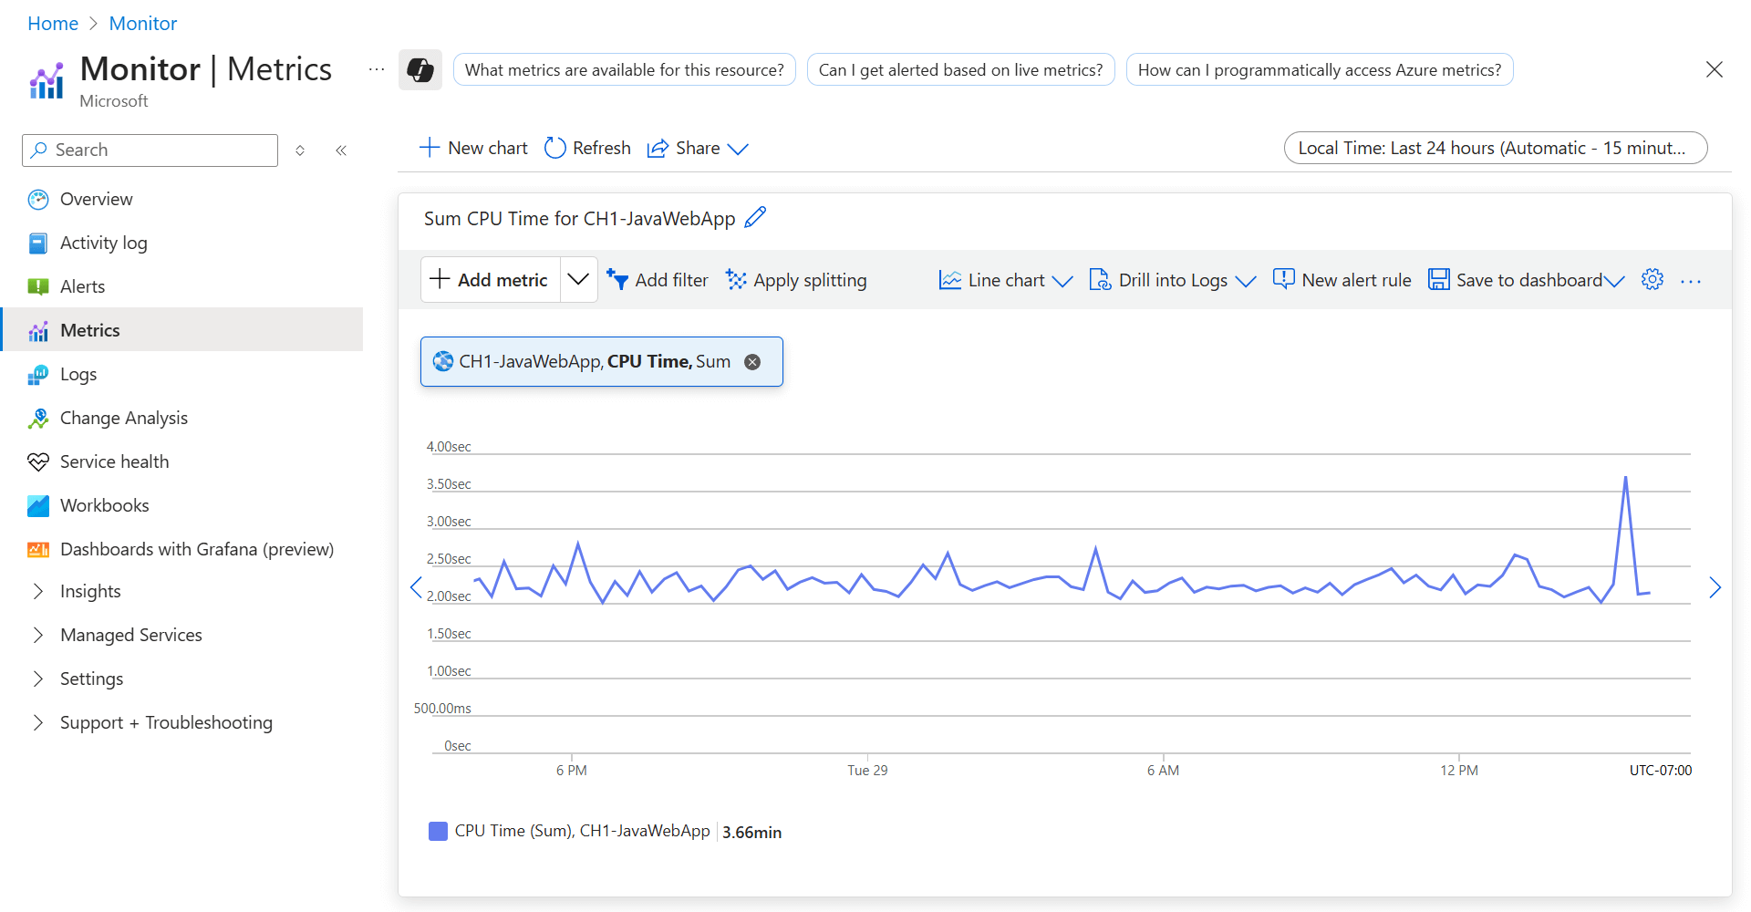Collapse the sidebar with the double-chevron toggle

pos(341,150)
